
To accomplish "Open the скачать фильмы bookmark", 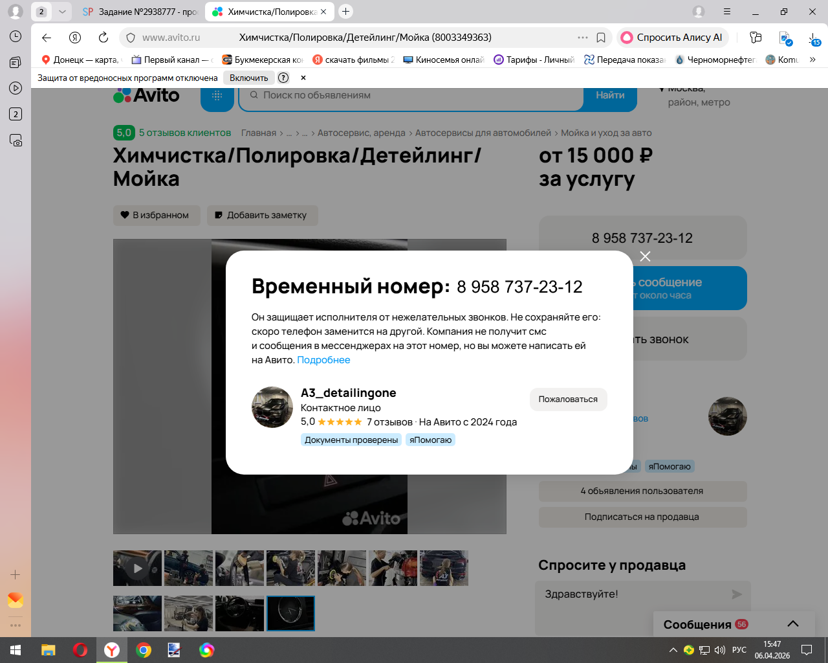I will tap(353, 60).
